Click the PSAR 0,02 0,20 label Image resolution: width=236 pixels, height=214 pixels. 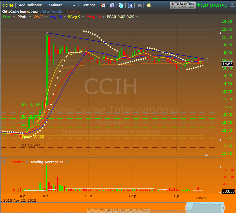121,17
